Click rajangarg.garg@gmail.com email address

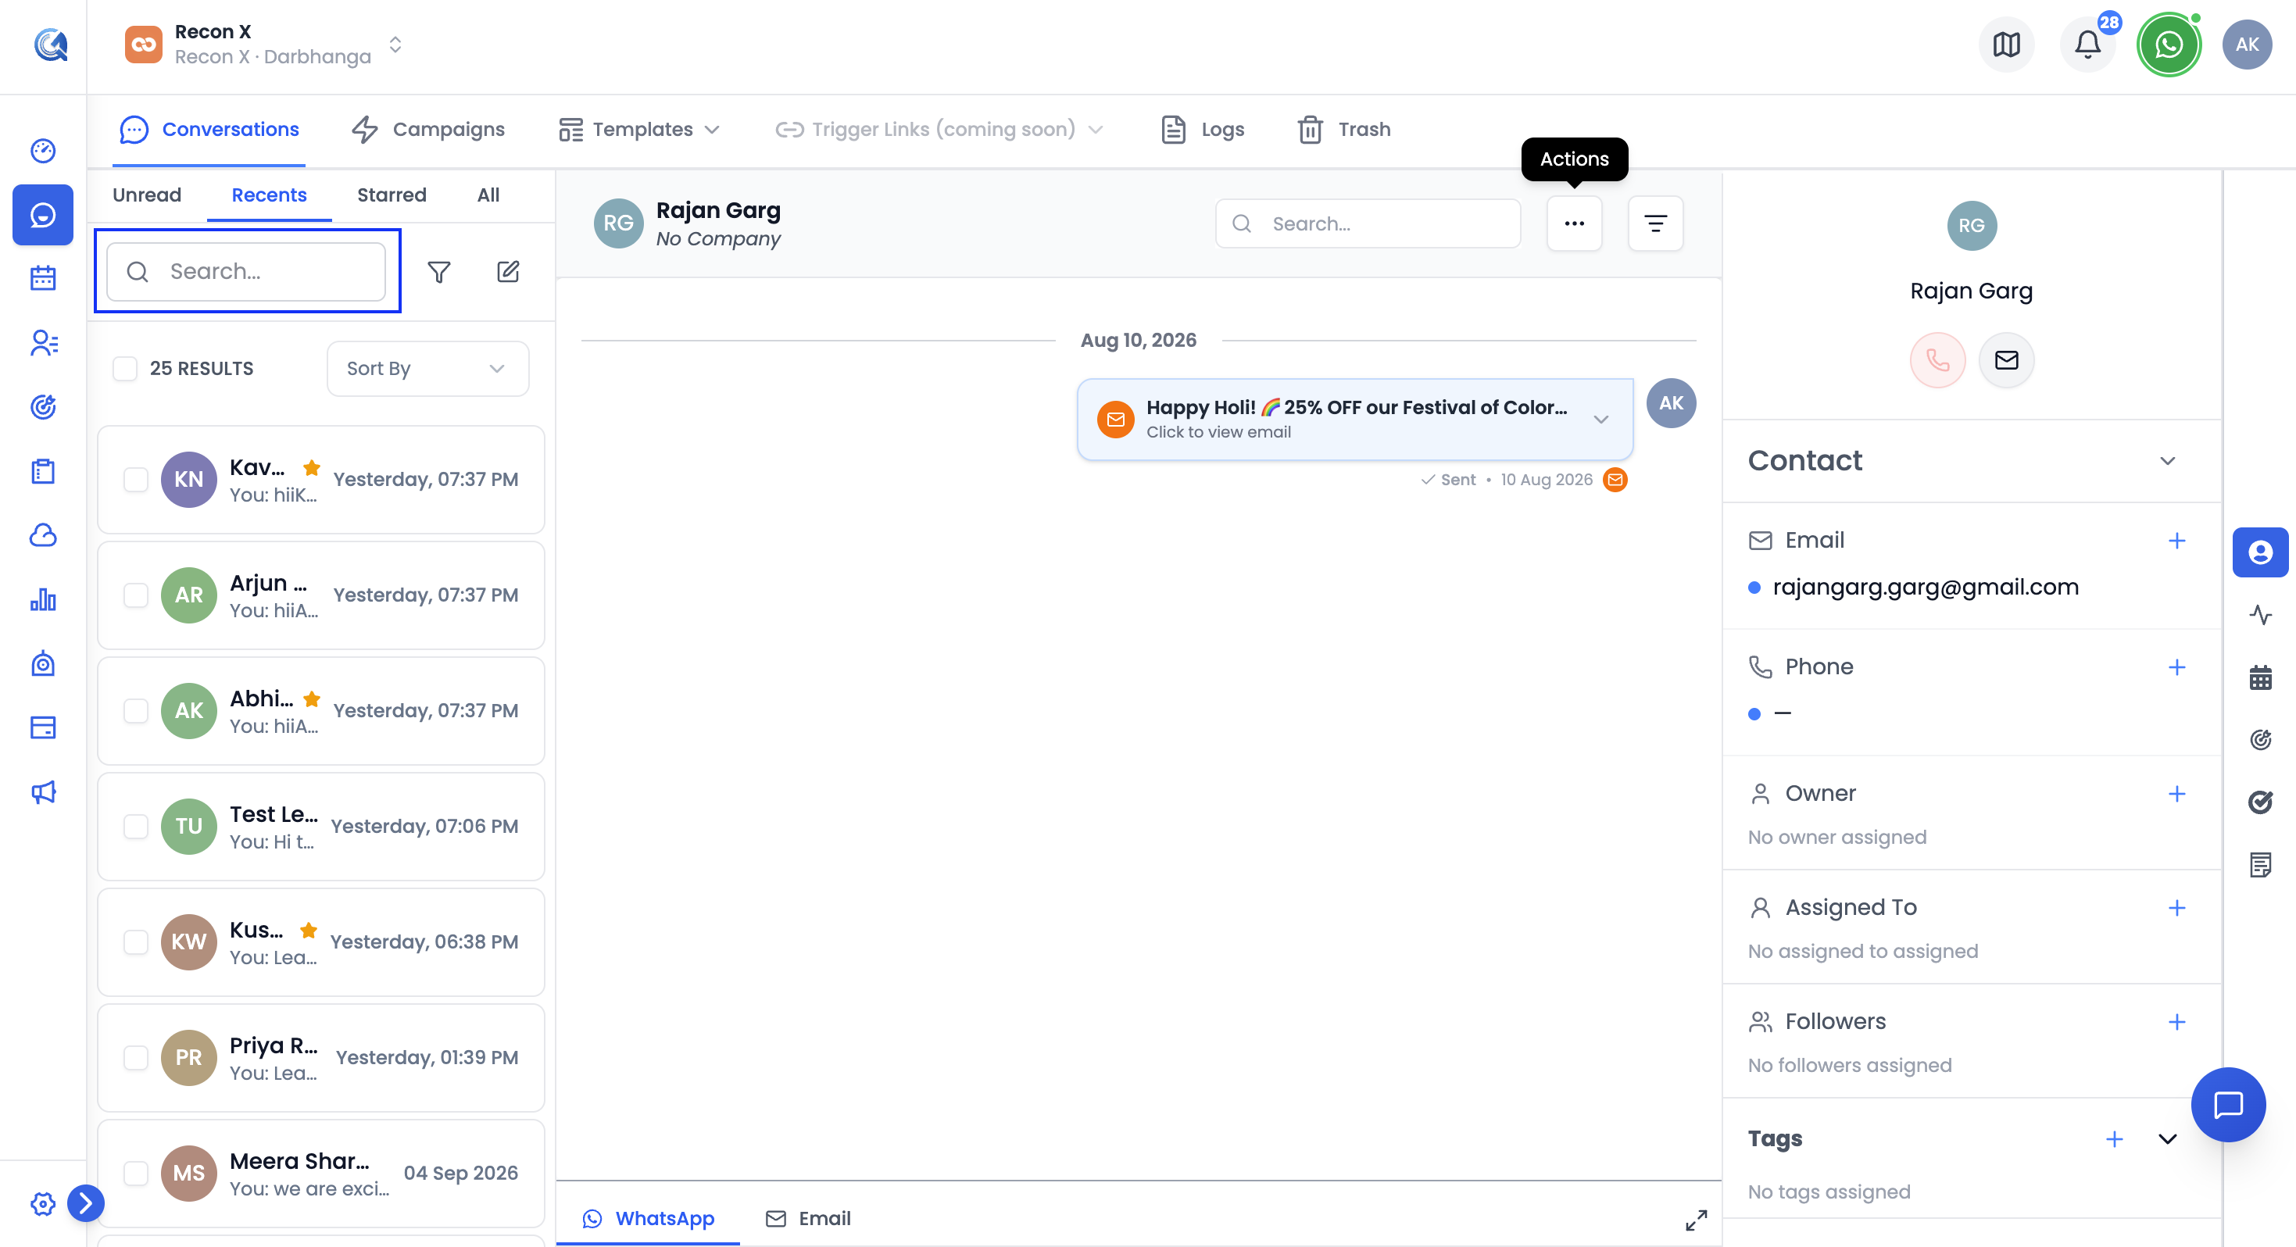pyautogui.click(x=1926, y=588)
